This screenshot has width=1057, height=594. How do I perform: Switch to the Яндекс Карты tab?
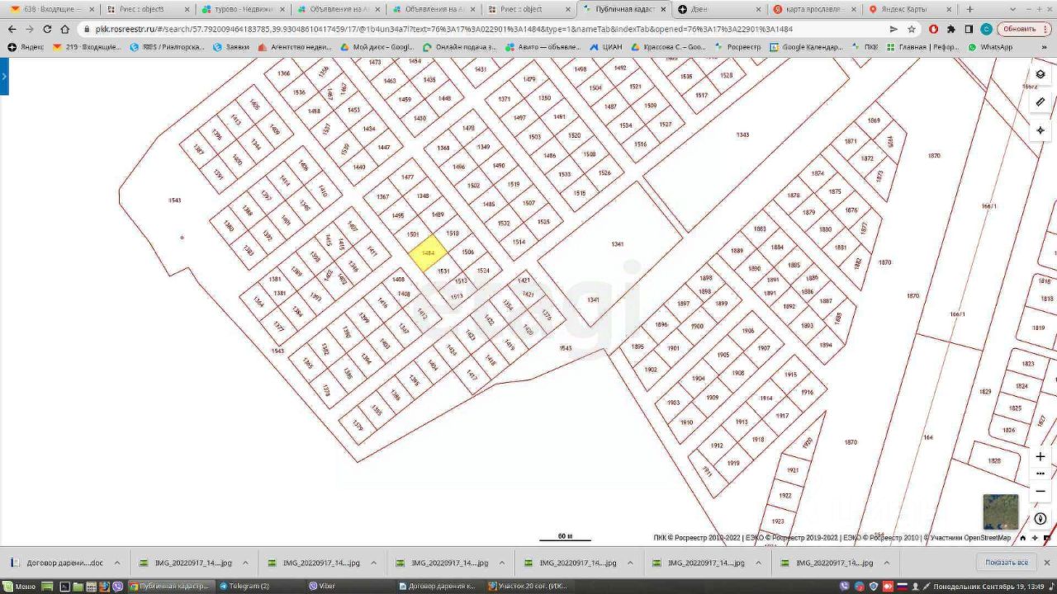tap(903, 9)
